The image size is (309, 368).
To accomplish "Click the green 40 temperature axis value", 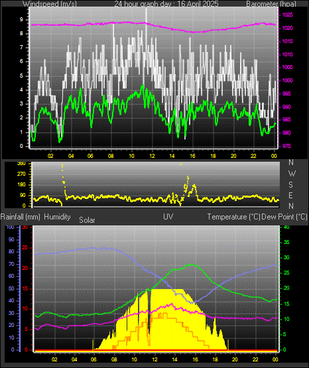I will [x=286, y=227].
